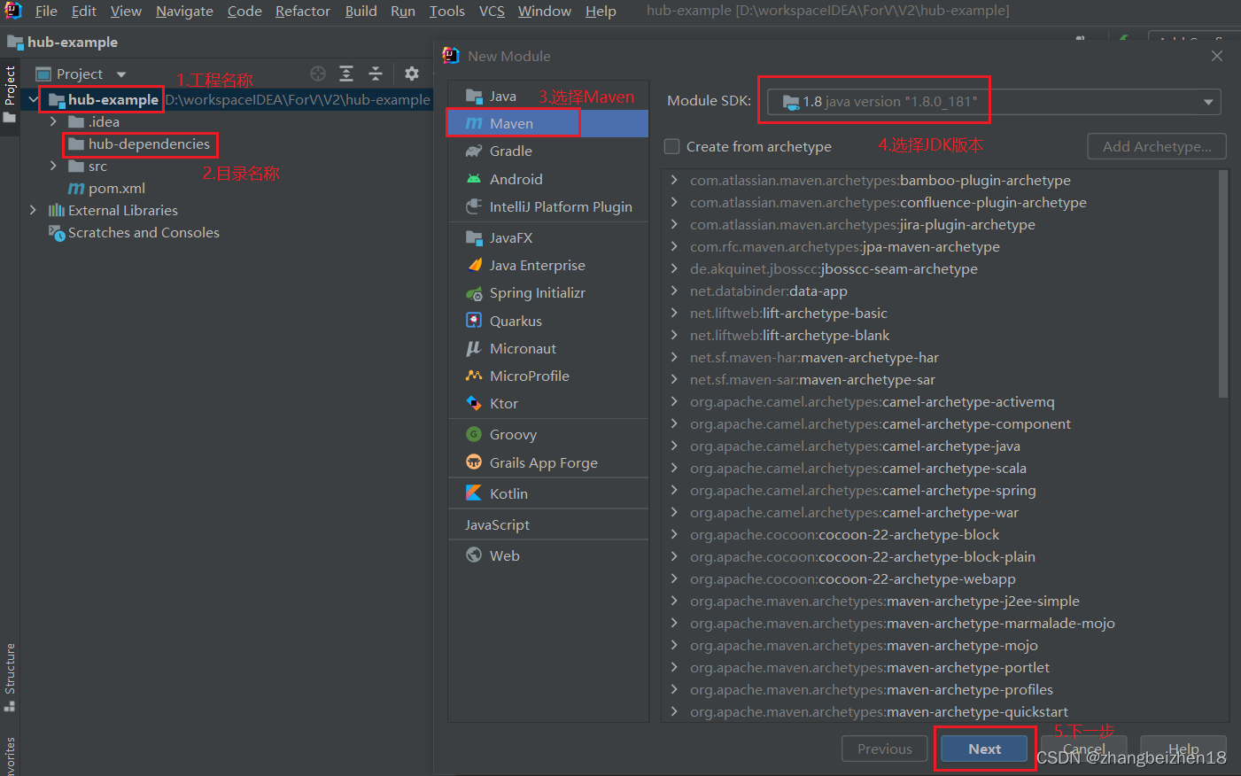This screenshot has width=1241, height=776.
Task: Click the Help button in dialog
Action: click(1183, 749)
